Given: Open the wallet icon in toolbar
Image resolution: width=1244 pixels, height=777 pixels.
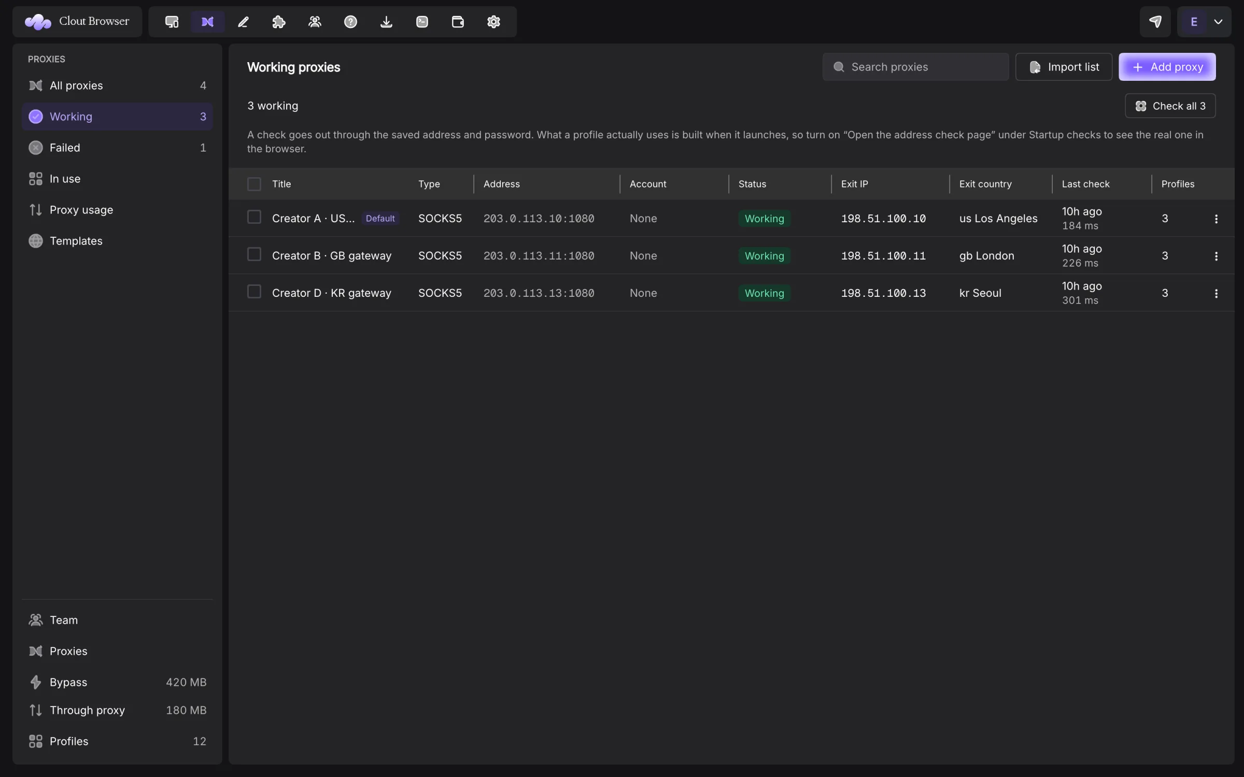Looking at the screenshot, I should tap(458, 22).
